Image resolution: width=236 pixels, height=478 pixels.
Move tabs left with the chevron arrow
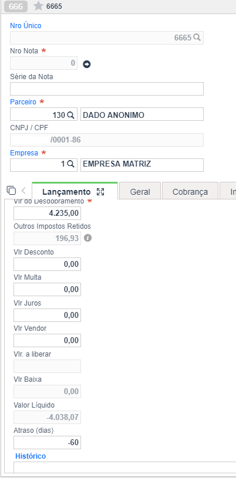pyautogui.click(x=24, y=191)
